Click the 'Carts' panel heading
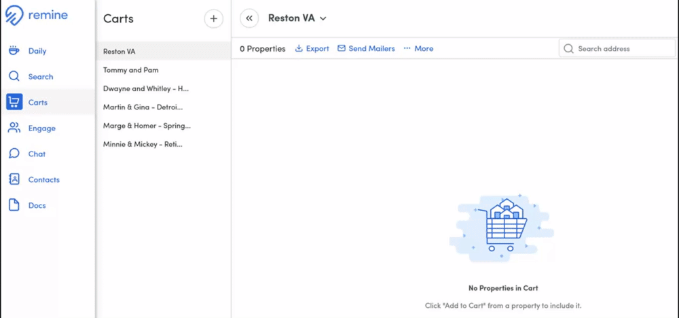The height and width of the screenshot is (318, 679). pyautogui.click(x=118, y=18)
